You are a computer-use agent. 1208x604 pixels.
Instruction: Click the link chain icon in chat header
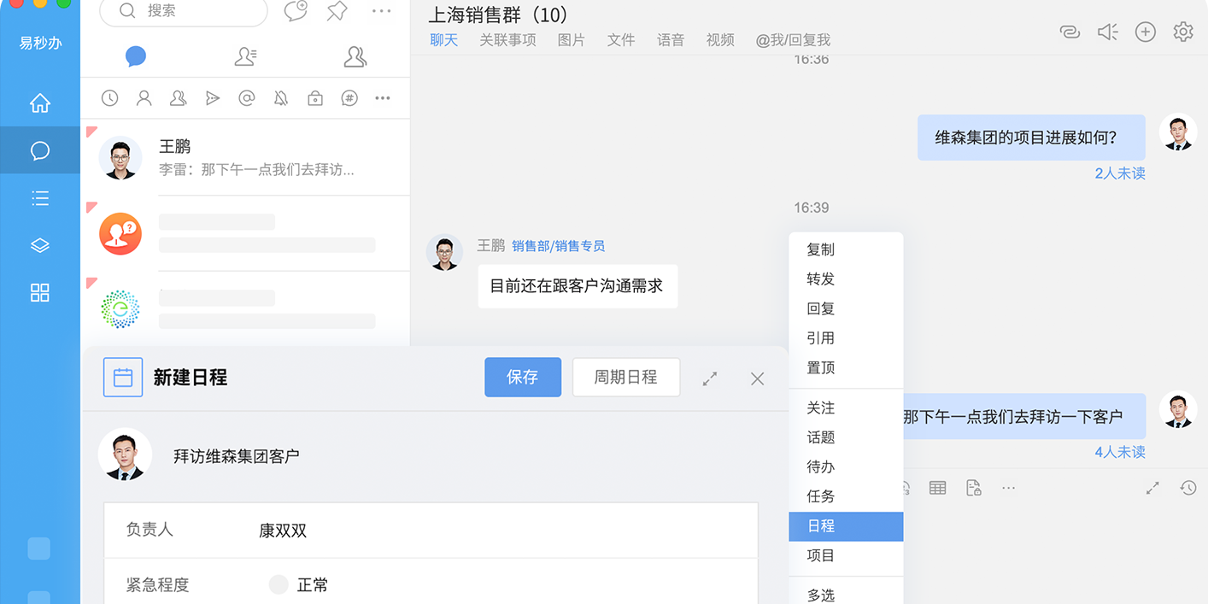click(x=1069, y=32)
